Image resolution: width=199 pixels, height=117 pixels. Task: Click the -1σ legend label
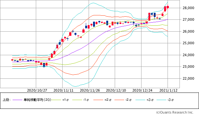(86, 100)
